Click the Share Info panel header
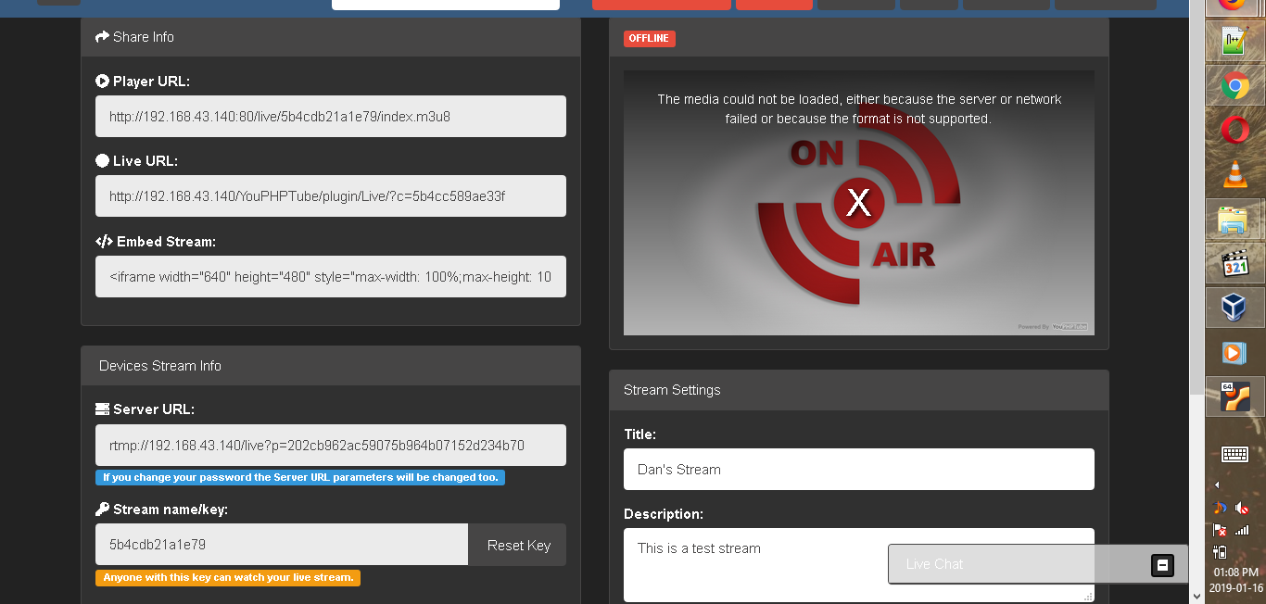1266x604 pixels. tap(331, 37)
